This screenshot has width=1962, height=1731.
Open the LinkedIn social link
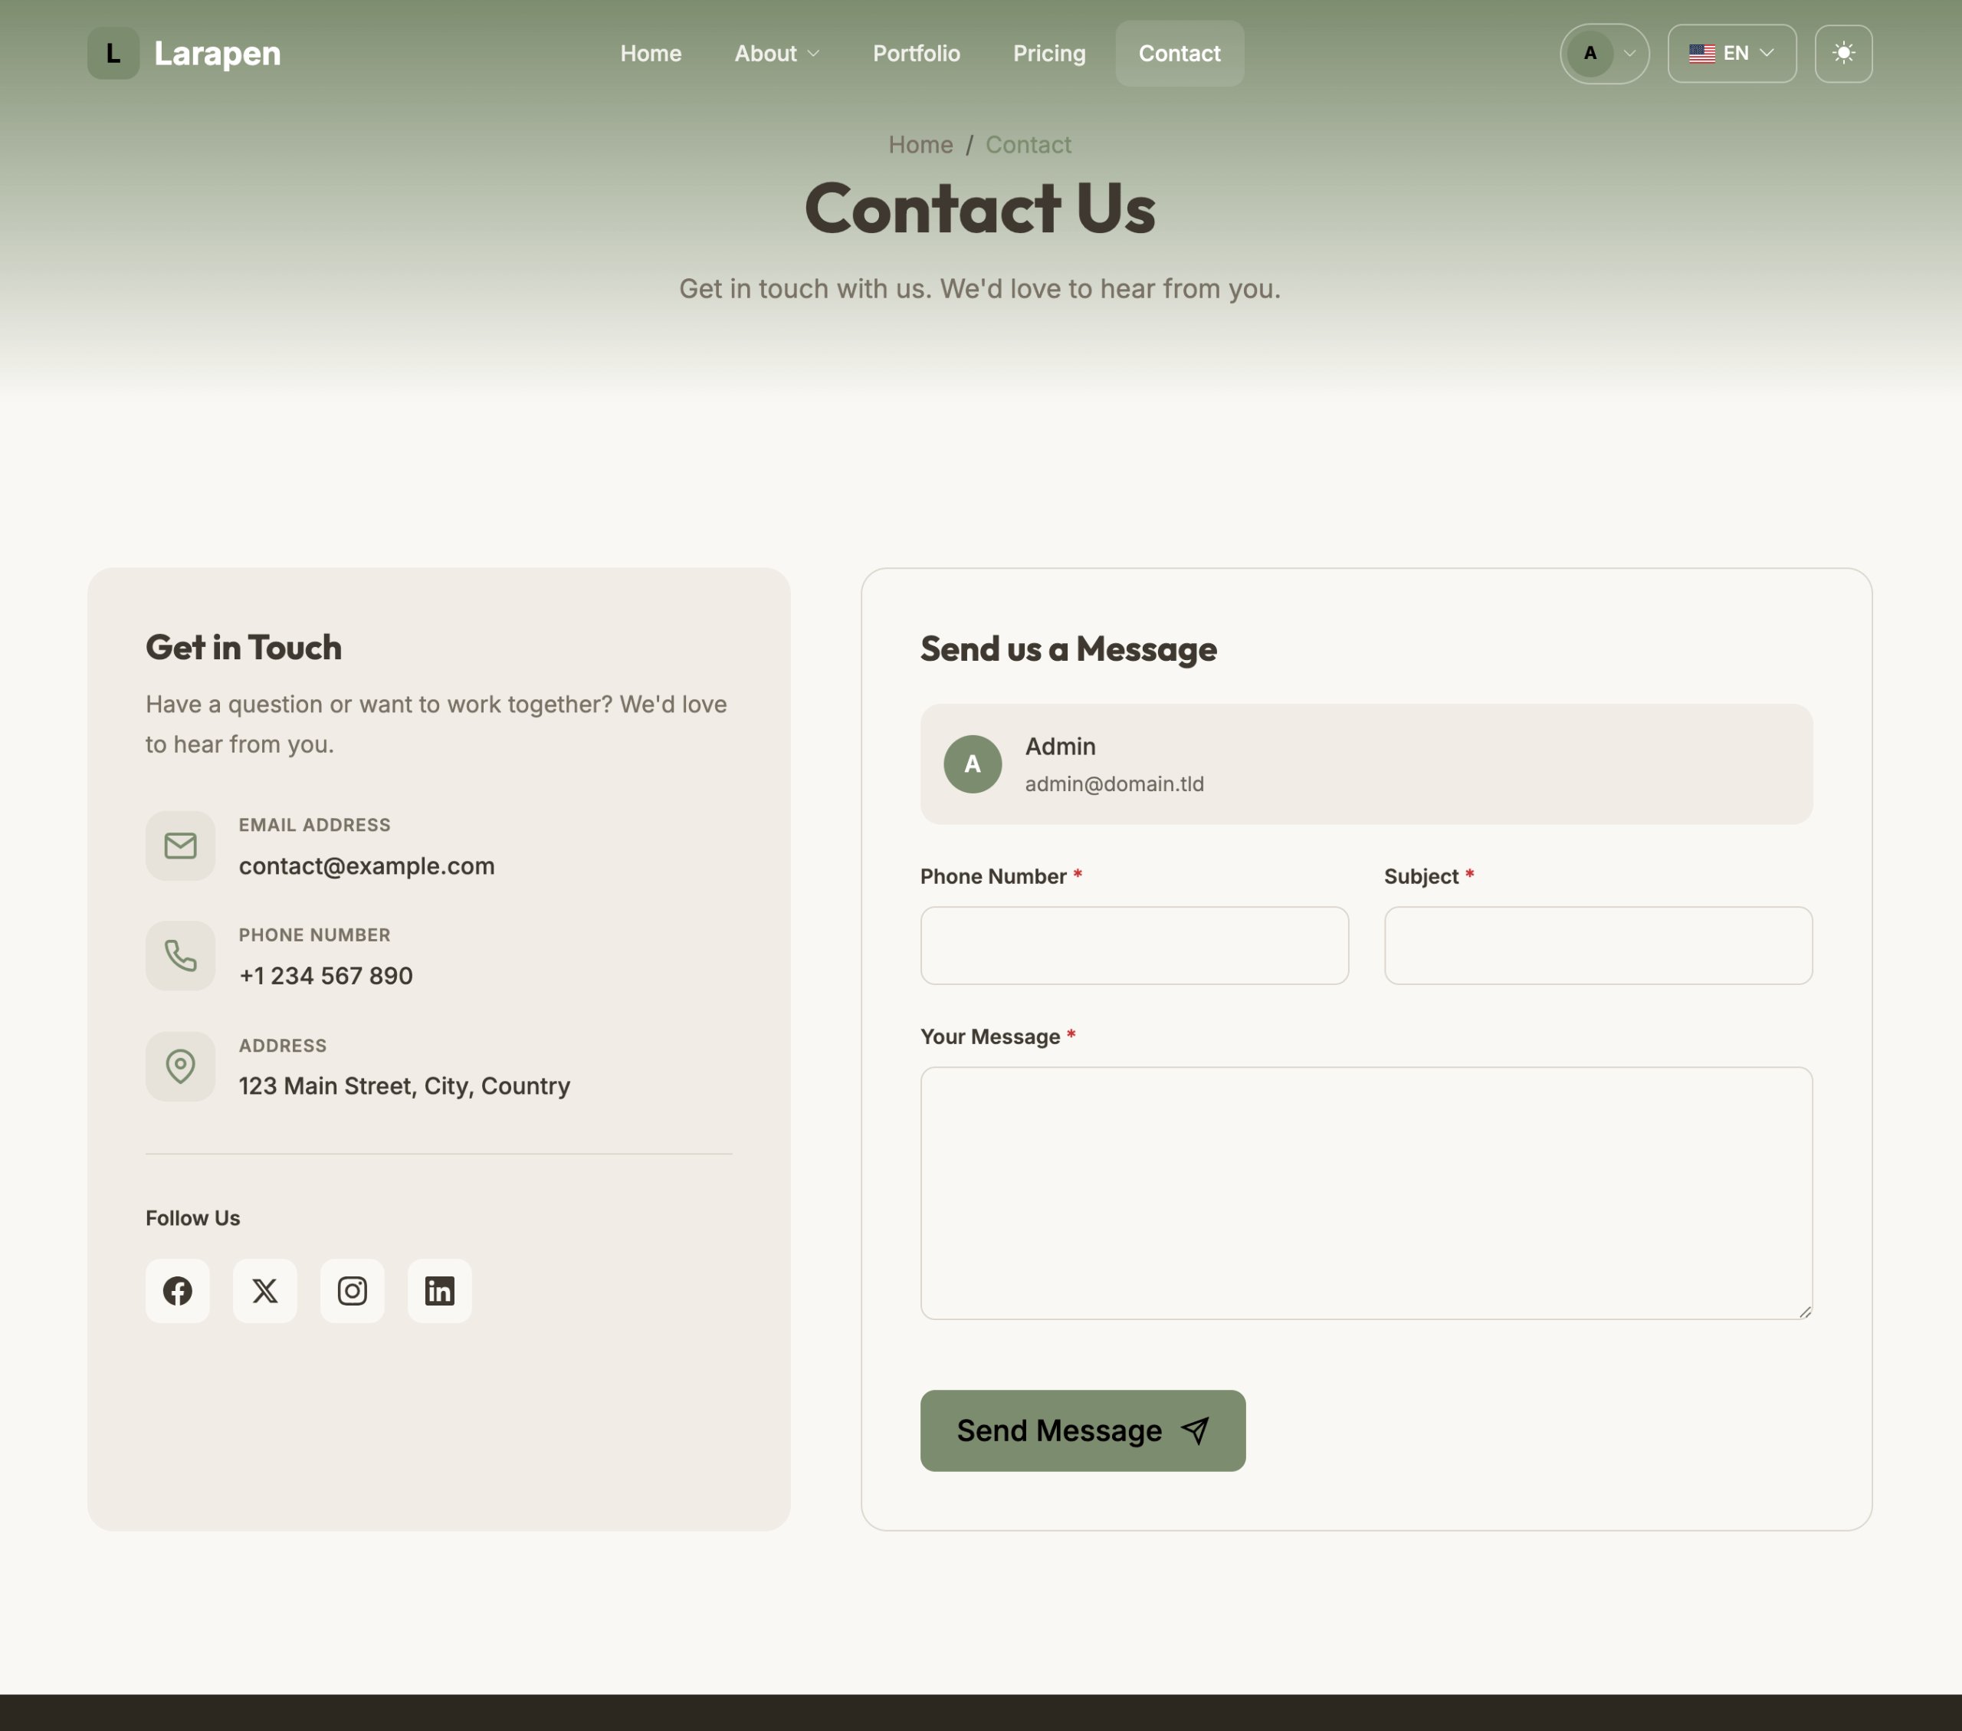click(x=440, y=1290)
